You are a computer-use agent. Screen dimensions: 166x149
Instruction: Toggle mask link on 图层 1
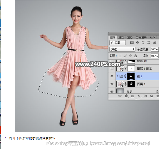125,84
